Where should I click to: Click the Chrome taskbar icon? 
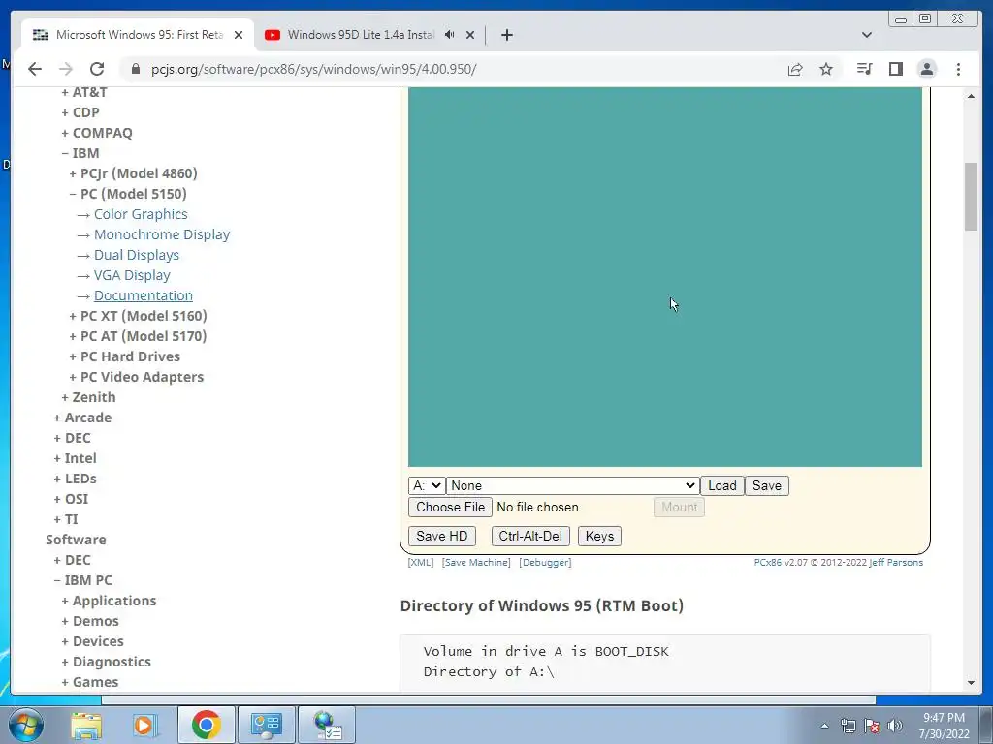click(206, 725)
